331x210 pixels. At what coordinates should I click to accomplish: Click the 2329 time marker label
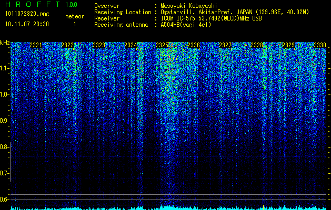point(288,45)
